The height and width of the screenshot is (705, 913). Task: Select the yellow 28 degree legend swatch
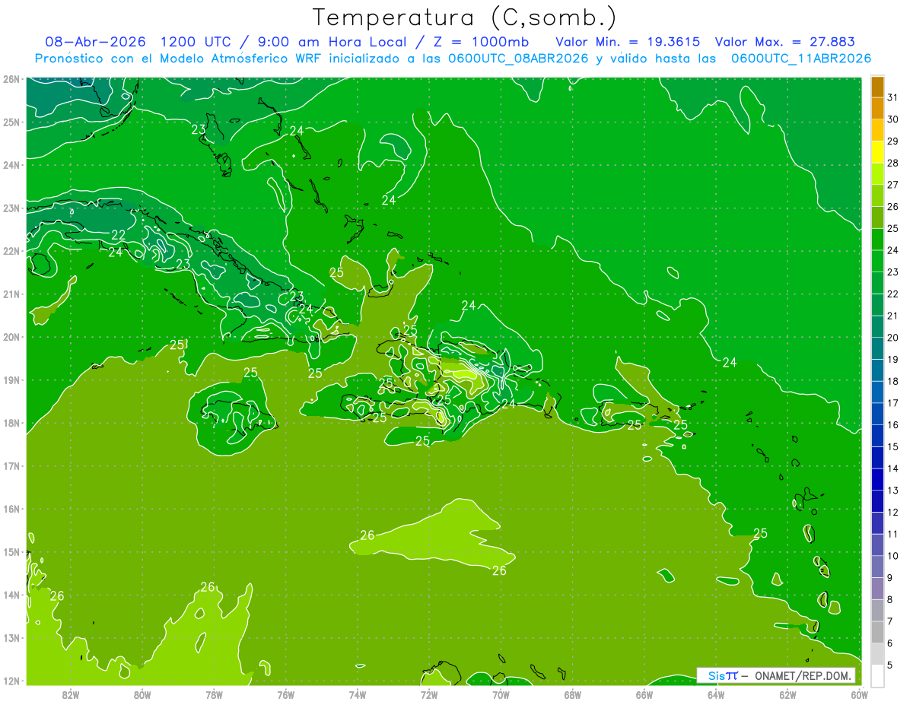877,152
